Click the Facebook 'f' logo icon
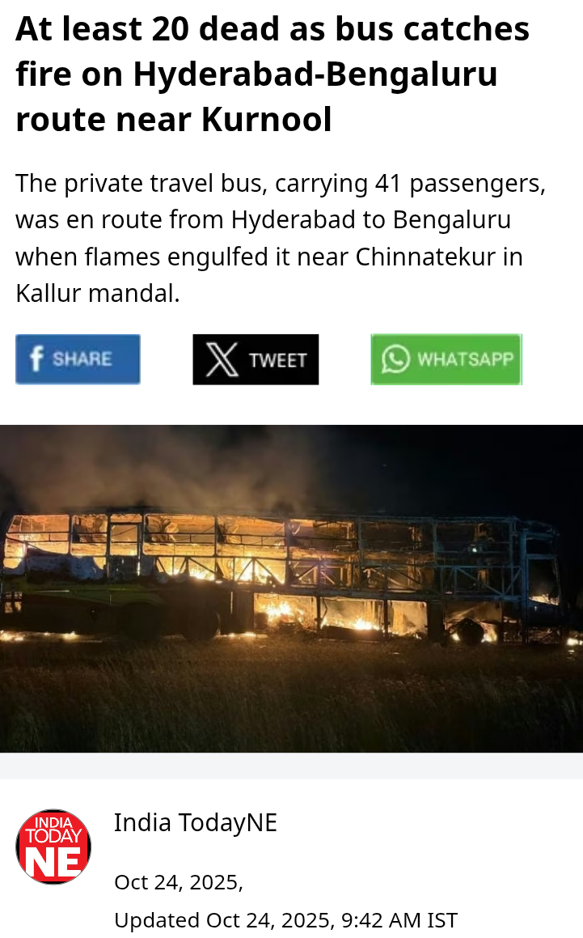 (36, 359)
